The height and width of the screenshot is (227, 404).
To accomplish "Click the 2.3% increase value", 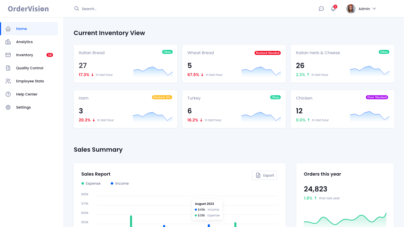I will 300,75.
